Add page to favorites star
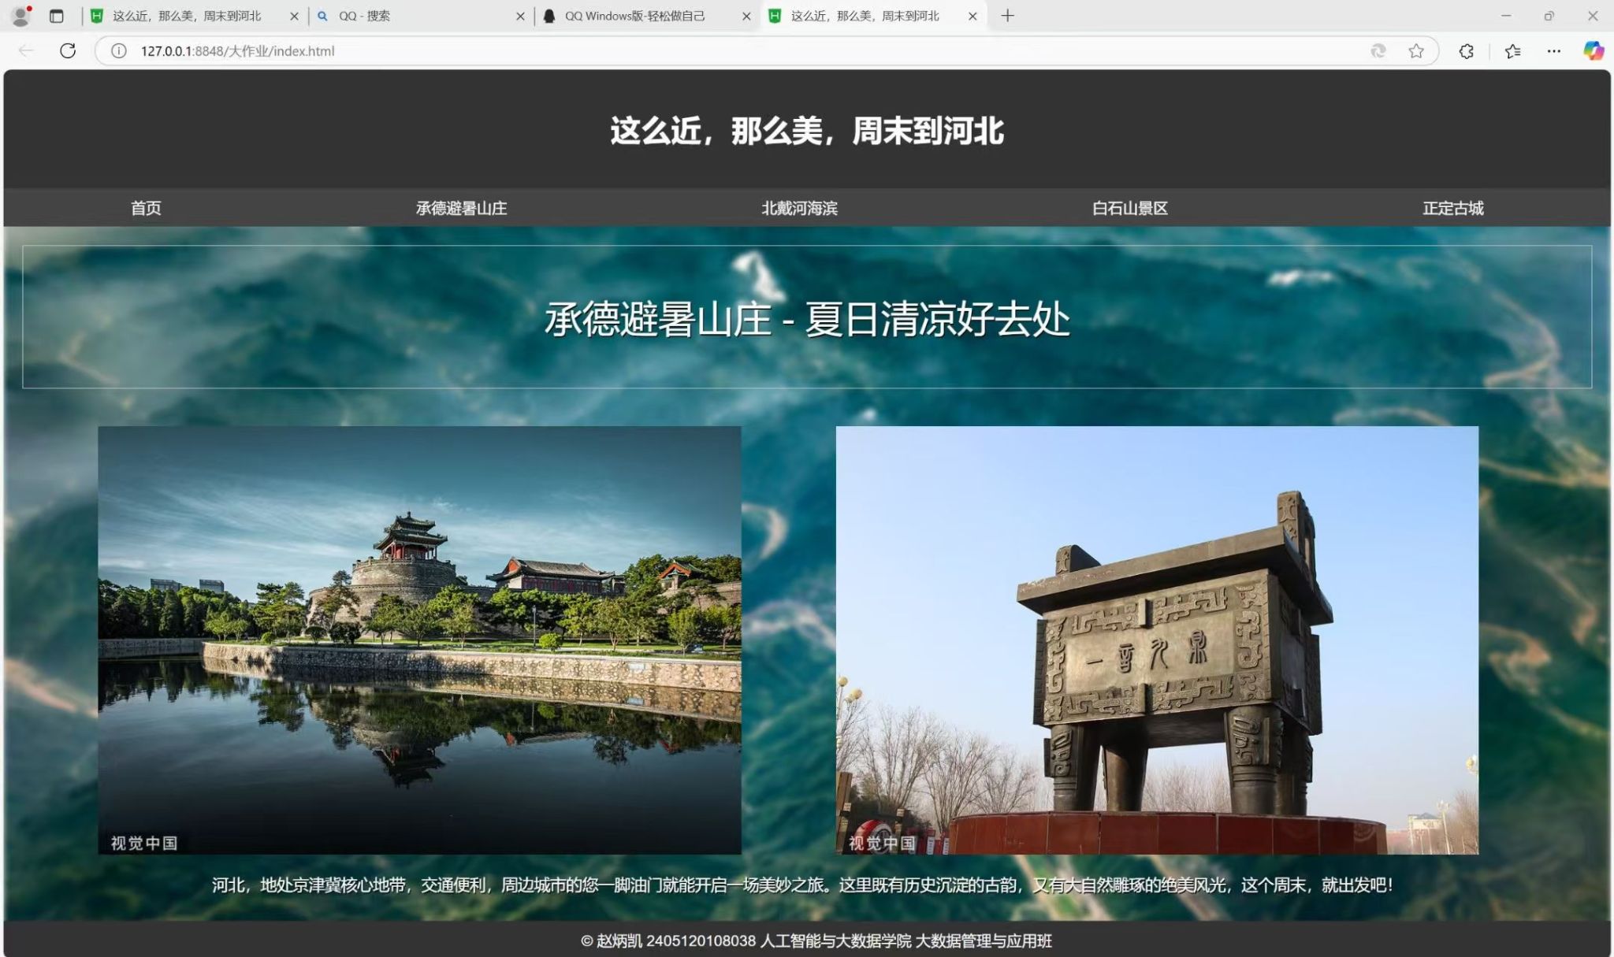 [1416, 51]
